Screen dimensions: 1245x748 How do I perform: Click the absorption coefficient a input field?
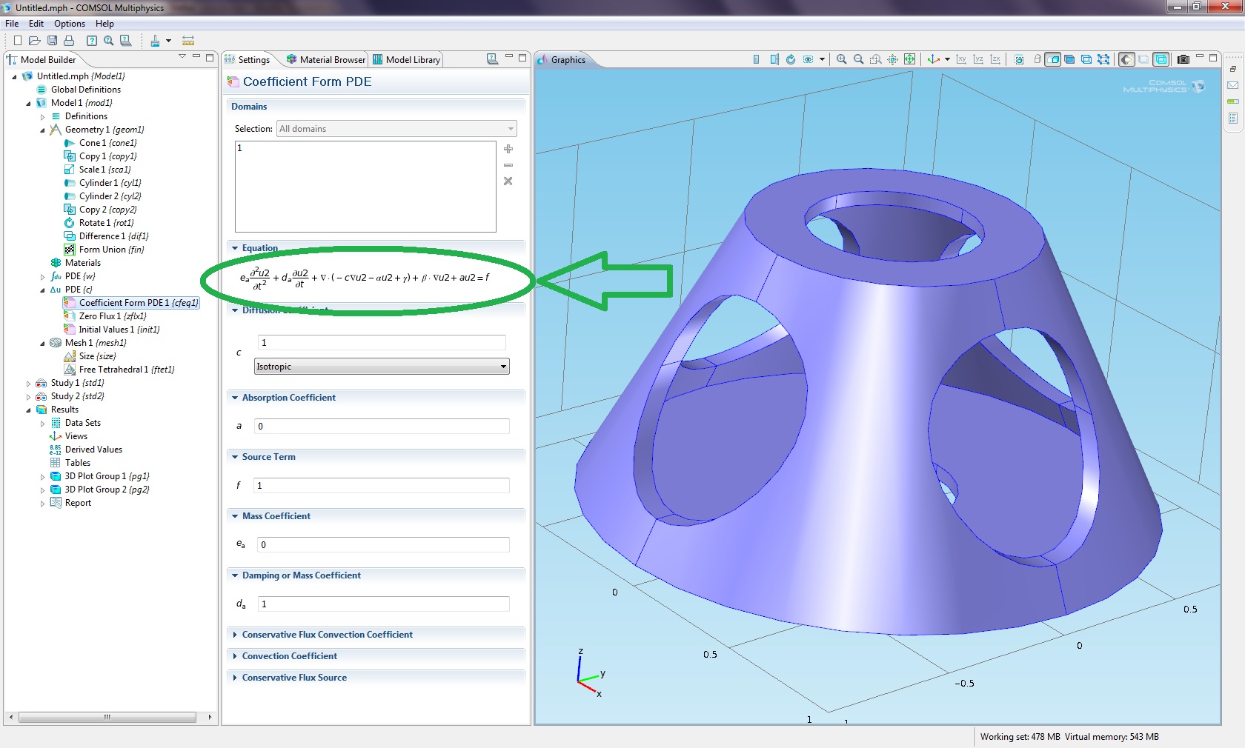pos(382,426)
